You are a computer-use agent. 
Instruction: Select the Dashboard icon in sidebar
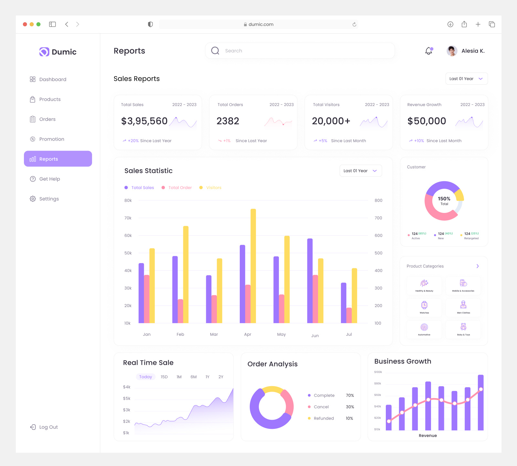tap(33, 79)
